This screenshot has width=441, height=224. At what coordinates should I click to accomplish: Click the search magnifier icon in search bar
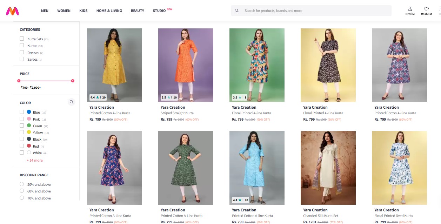(237, 11)
